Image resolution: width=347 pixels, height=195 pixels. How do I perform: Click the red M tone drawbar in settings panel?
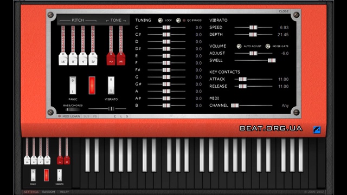[x=121, y=58]
